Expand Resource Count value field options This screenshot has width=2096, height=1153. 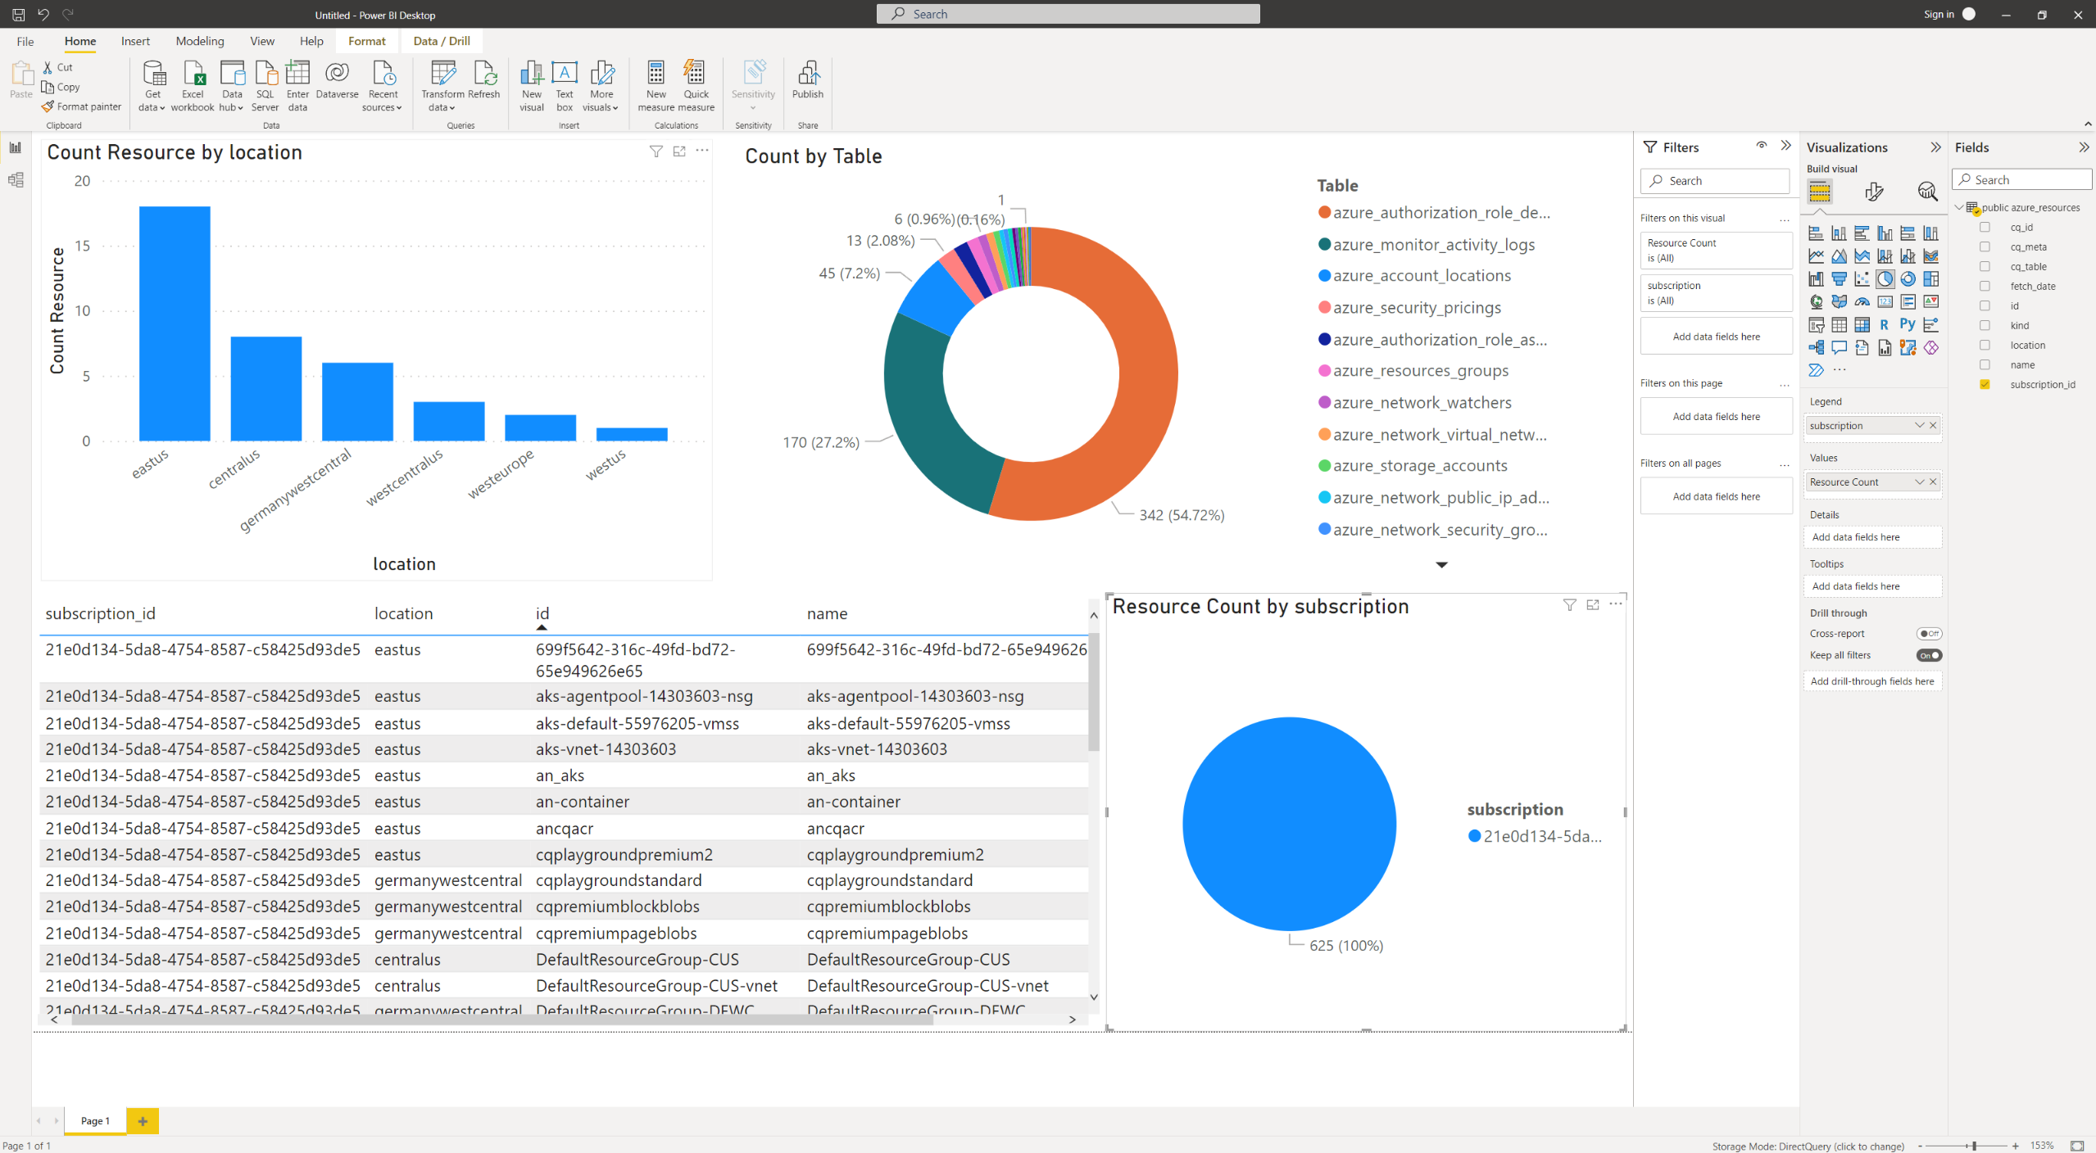[x=1919, y=482]
